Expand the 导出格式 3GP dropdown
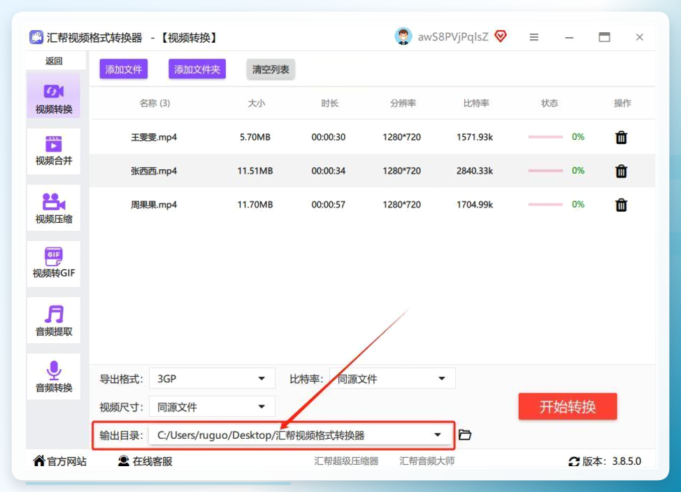The width and height of the screenshot is (681, 492). pyautogui.click(x=212, y=379)
